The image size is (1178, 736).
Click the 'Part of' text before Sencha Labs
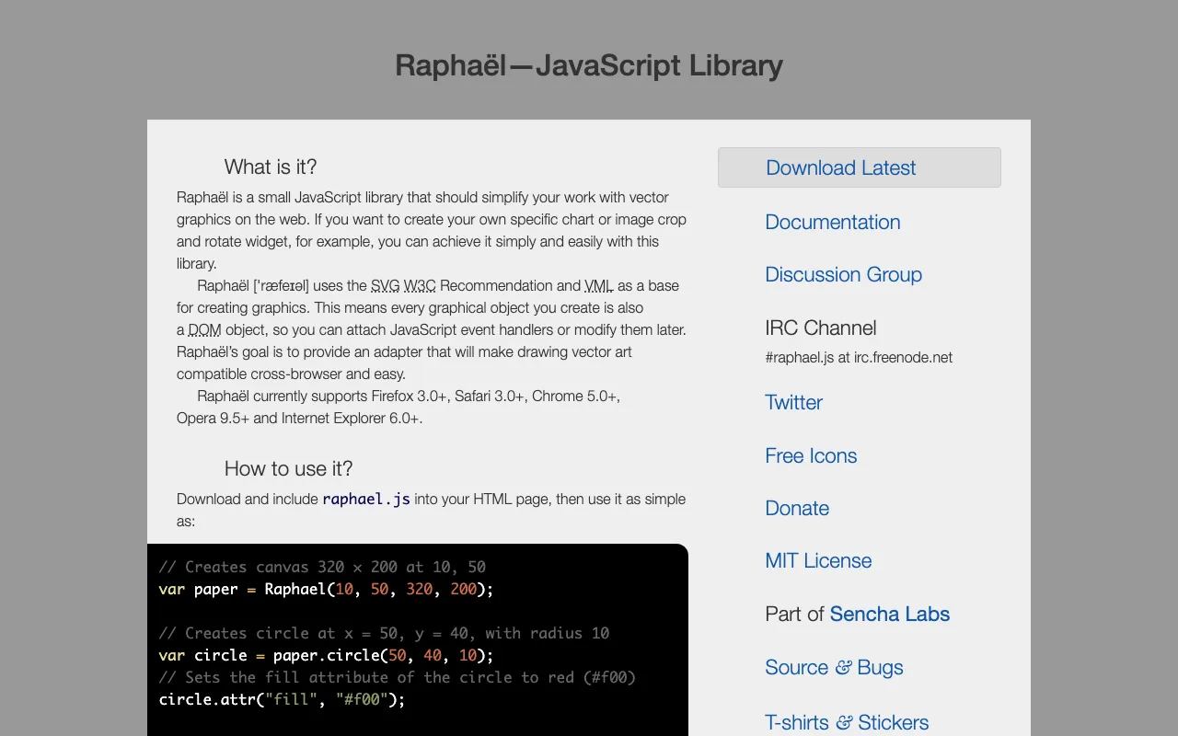click(x=794, y=614)
